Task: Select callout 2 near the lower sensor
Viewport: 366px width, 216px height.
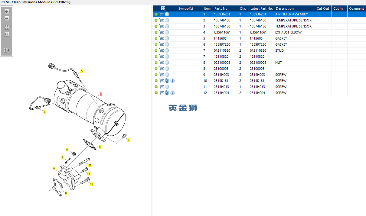Action: coord(44,112)
